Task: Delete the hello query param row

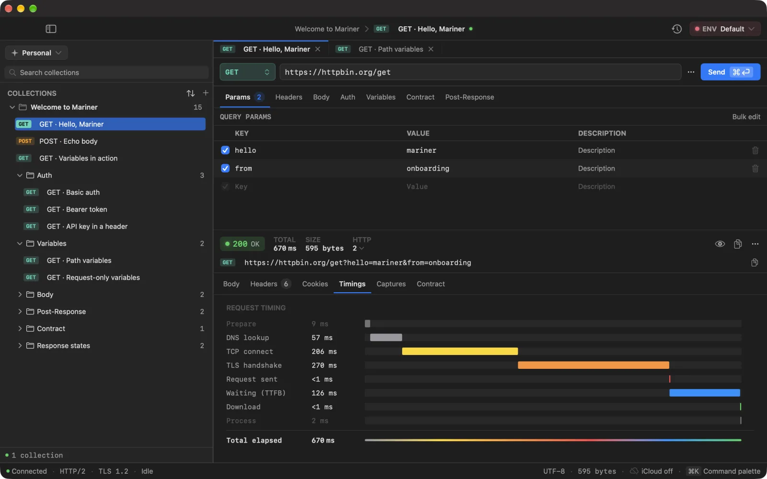Action: click(x=755, y=150)
